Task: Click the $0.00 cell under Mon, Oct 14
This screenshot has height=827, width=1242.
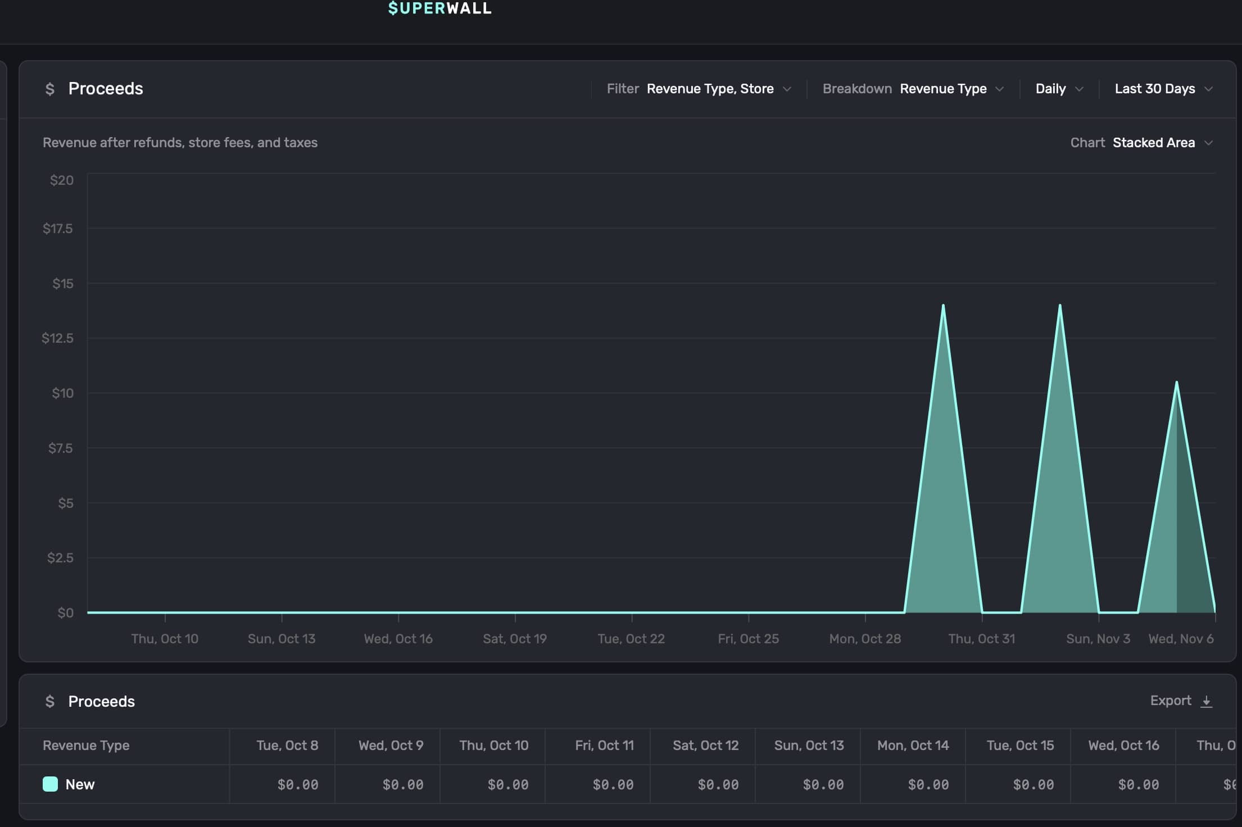Action: coord(928,784)
